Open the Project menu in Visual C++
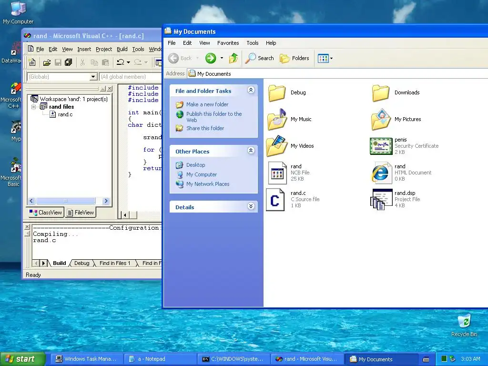The image size is (488, 366). click(x=103, y=49)
